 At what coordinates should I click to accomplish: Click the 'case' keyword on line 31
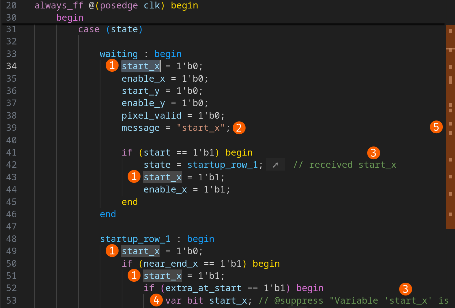[x=89, y=29]
